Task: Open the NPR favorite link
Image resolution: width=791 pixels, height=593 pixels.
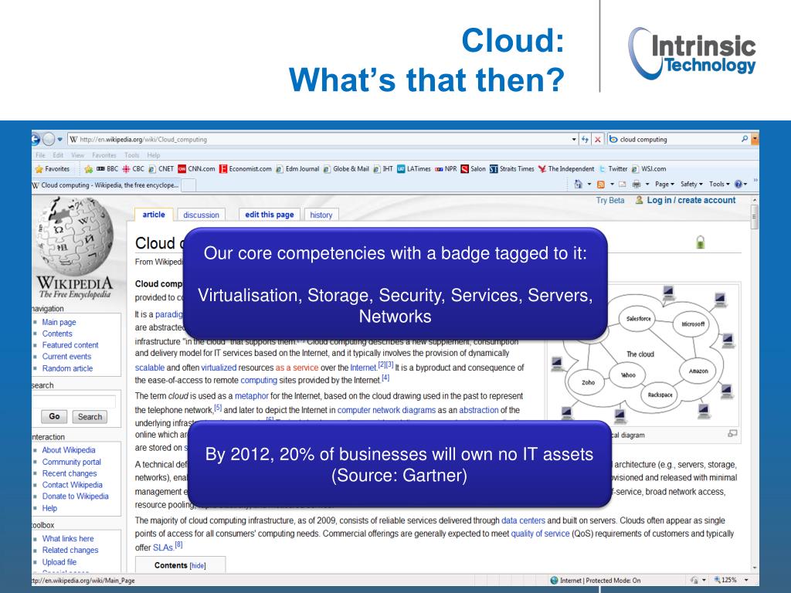Action: (x=446, y=169)
